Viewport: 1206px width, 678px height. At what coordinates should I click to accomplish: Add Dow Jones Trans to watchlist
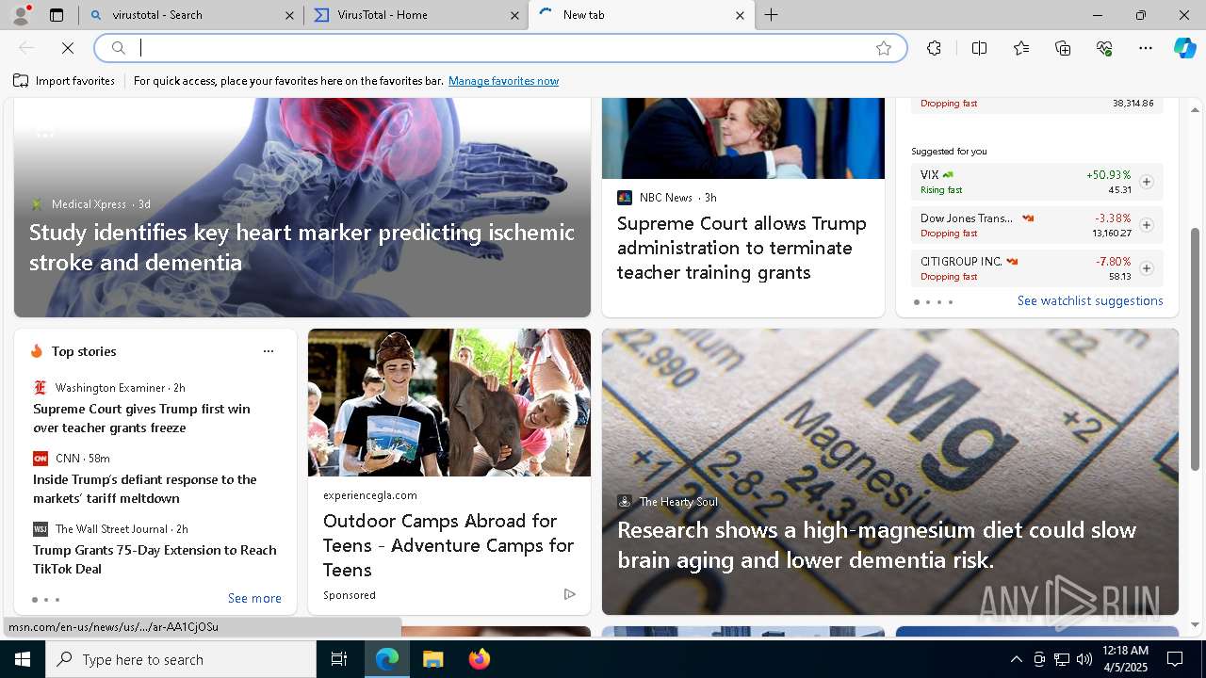coord(1147,225)
